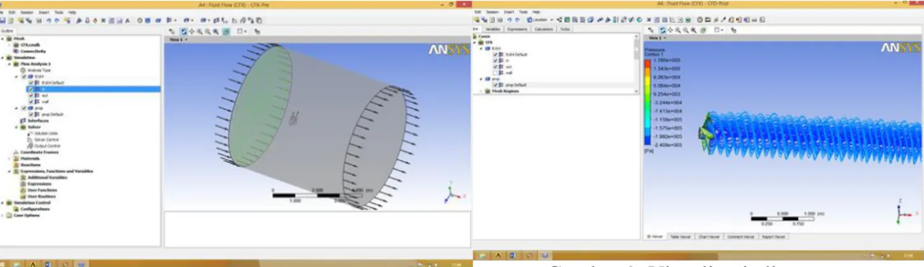Open the Session menu in CFX-Pre
This screenshot has width=924, height=267.
(x=27, y=13)
